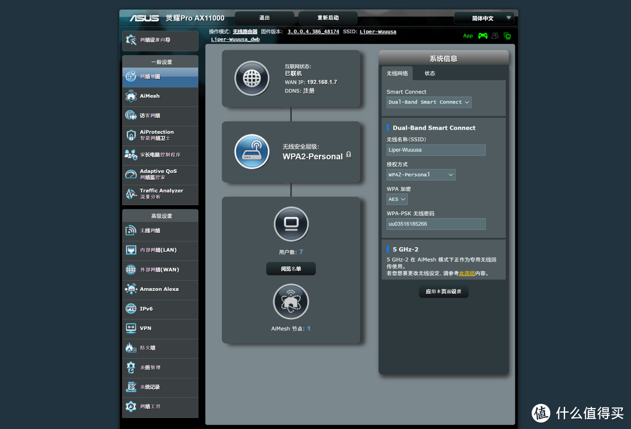The height and width of the screenshot is (429, 631).
Task: Click the green App link icon
Action: coord(467,36)
